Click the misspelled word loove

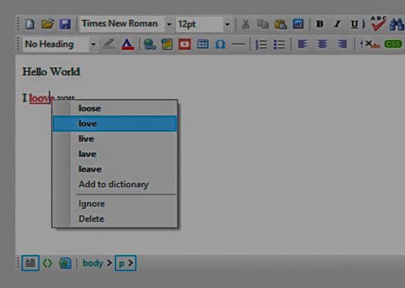(x=42, y=99)
